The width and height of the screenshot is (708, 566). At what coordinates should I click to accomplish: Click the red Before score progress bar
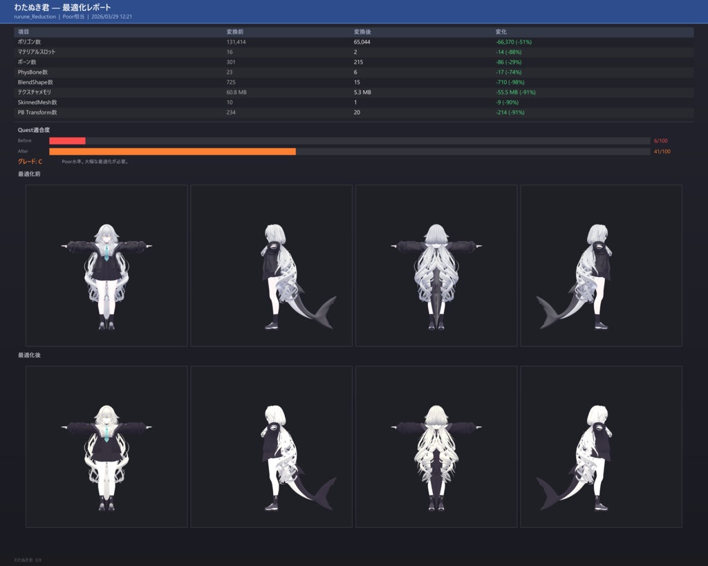tap(67, 141)
